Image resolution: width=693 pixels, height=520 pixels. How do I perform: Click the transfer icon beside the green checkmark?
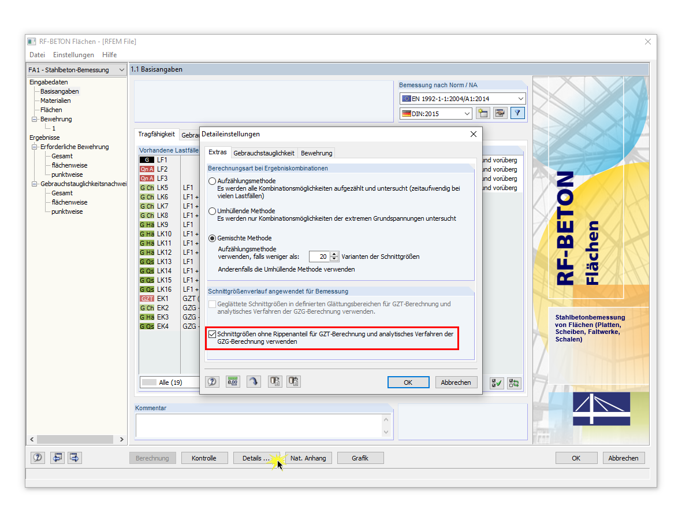(513, 382)
